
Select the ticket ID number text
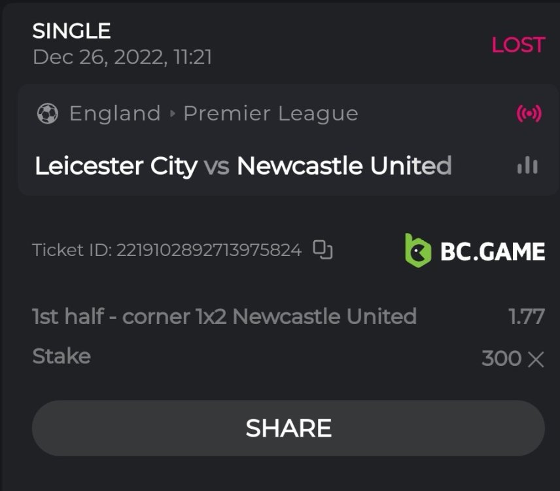pos(209,250)
